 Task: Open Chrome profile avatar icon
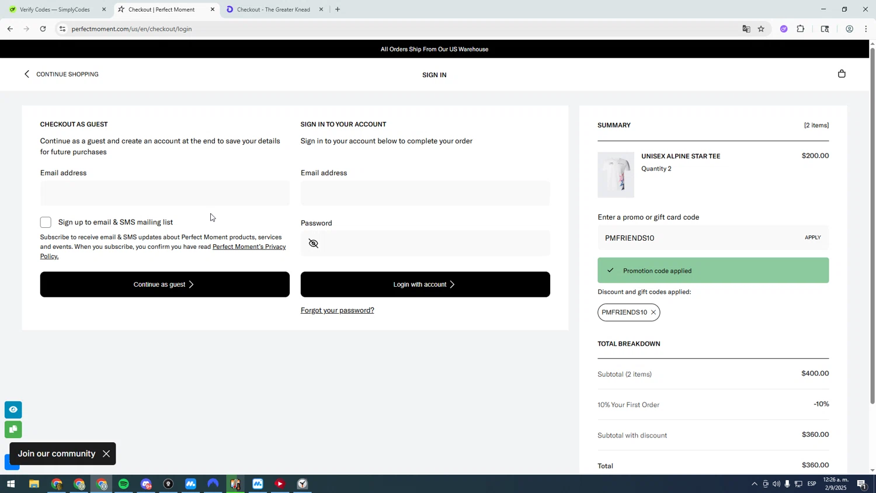click(849, 29)
